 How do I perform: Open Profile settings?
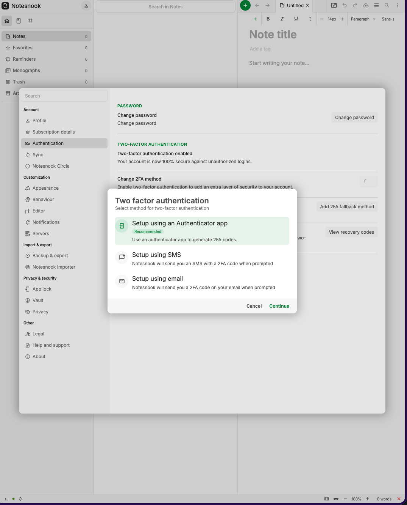(64, 121)
